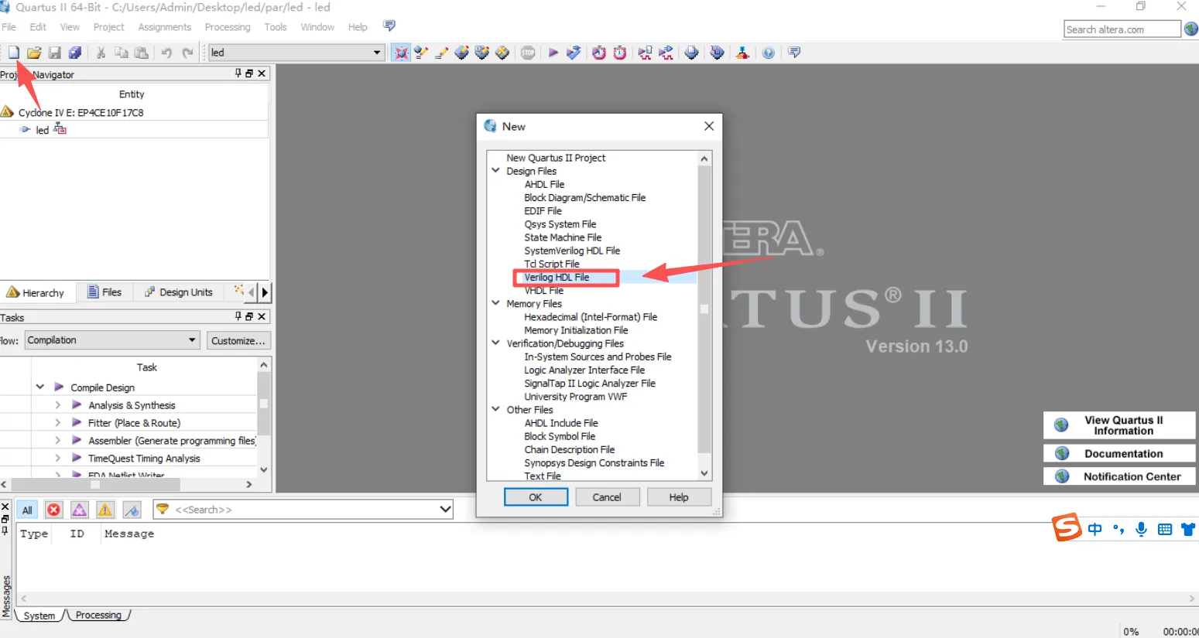
Task: Toggle the All messages filter
Action: pyautogui.click(x=27, y=510)
